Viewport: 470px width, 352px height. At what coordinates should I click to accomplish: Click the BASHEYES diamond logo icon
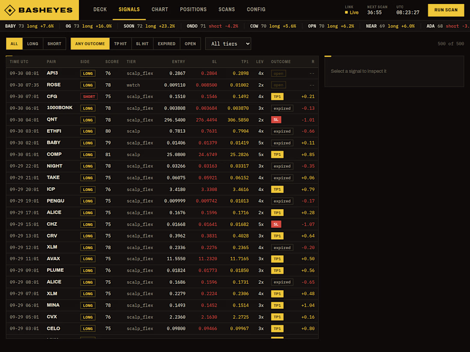[x=10, y=10]
